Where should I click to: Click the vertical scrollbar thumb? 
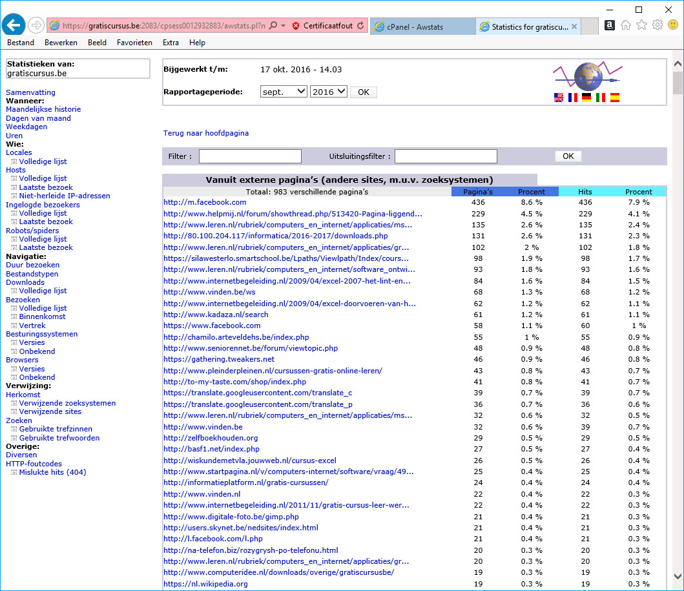tap(678, 83)
